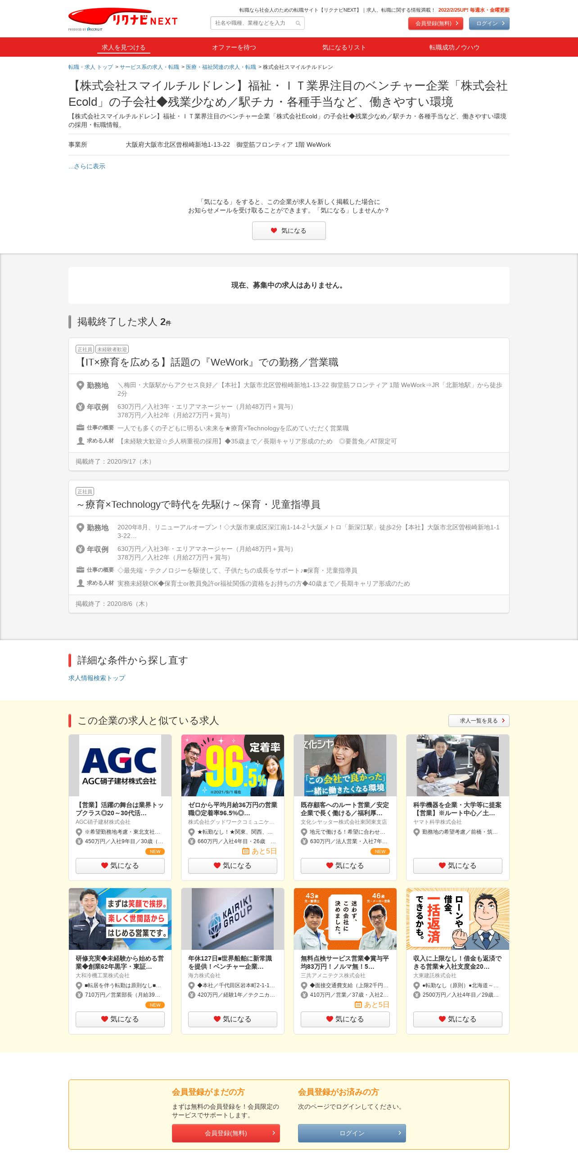Open job 療育×Technologyで時代を先駆け～保育・児童指導員
The height and width of the screenshot is (1156, 578).
point(198,505)
